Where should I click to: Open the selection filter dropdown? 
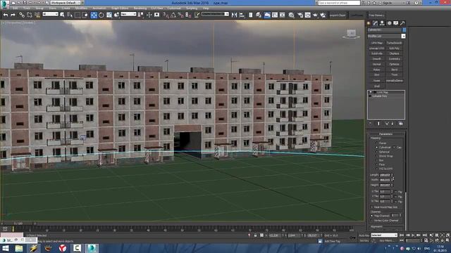pyautogui.click(x=50, y=14)
